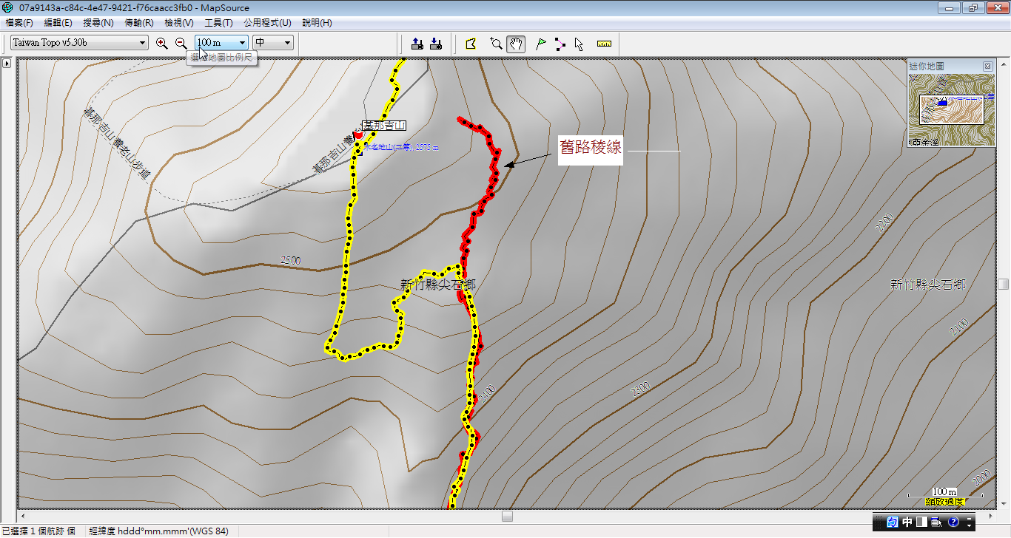Viewport: 1011px width, 538px height.
Task: Open the map detail level dropdown
Action: 273,43
